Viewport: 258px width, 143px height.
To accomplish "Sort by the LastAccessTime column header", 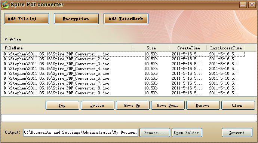I will click(x=225, y=48).
